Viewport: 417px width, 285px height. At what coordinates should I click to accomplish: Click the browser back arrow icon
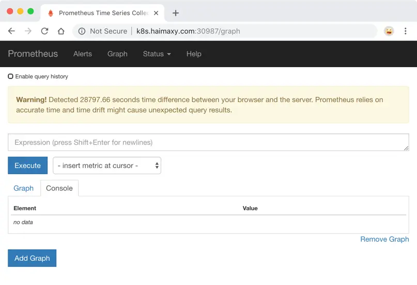click(x=11, y=31)
